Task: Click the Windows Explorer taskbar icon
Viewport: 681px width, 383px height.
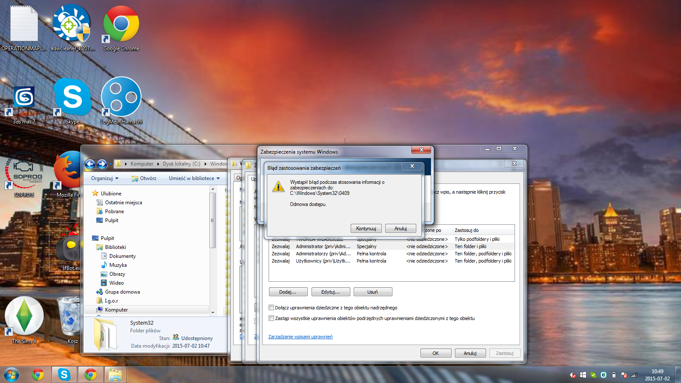Action: (x=115, y=374)
